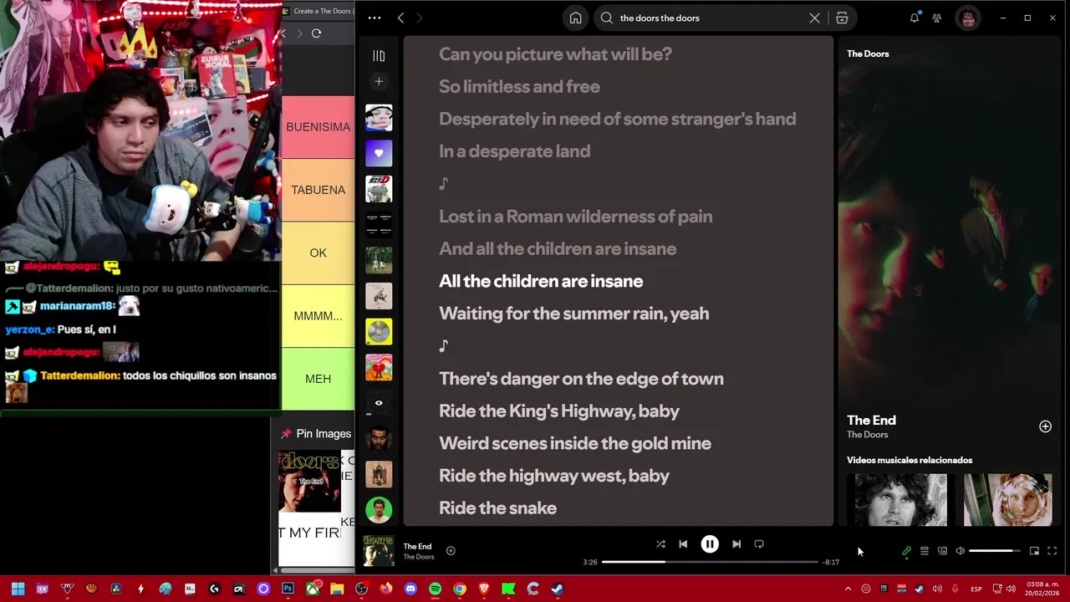Screen dimensions: 1070x602
Task: Seek in the song progress bar
Action: click(709, 562)
